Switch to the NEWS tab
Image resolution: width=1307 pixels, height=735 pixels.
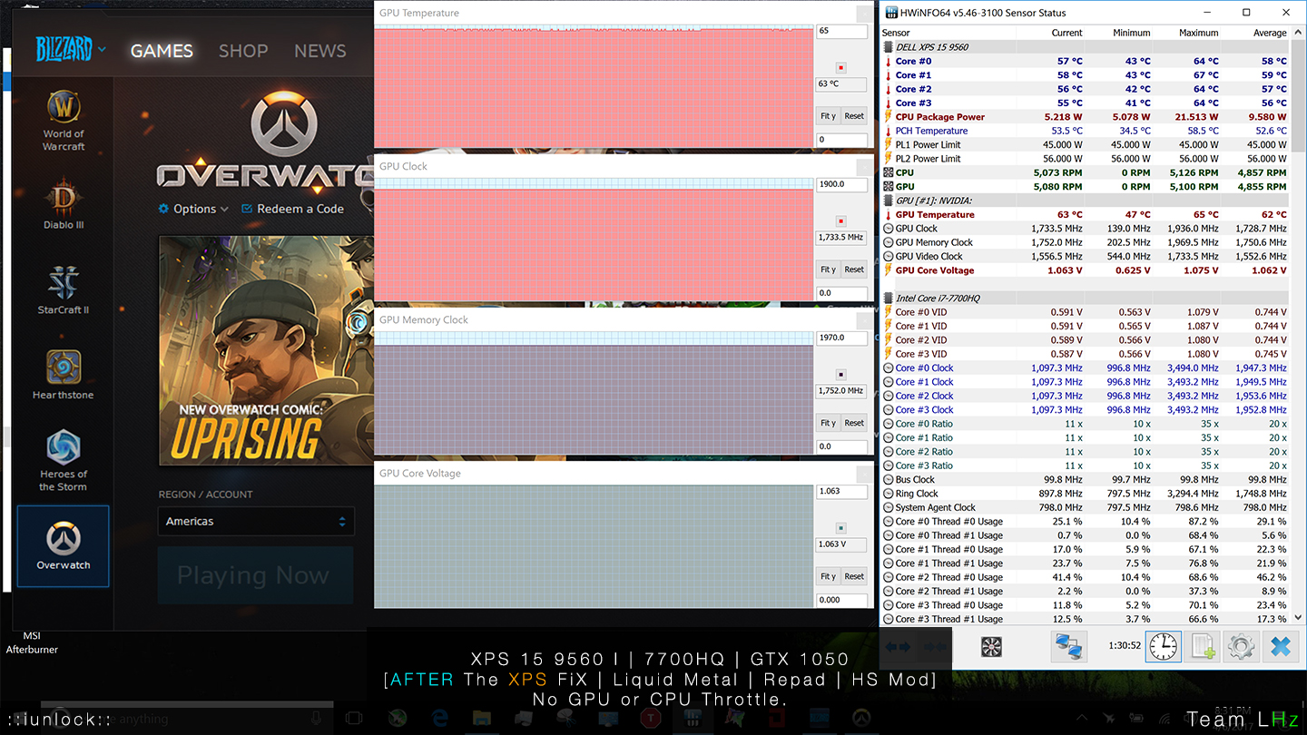click(319, 51)
